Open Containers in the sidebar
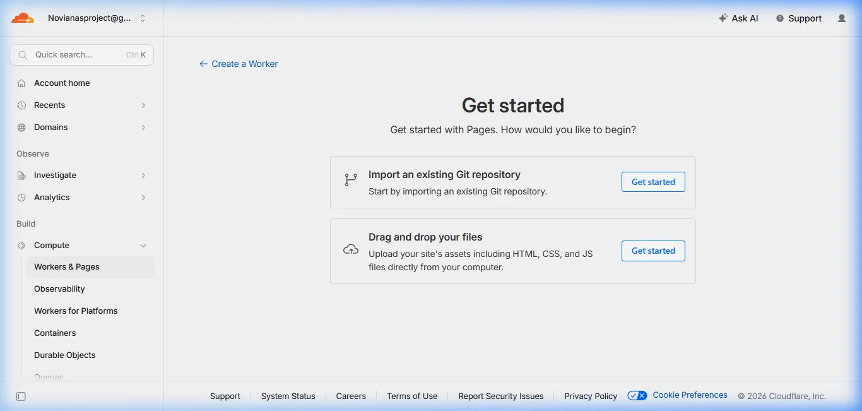Screen dimensions: 862x411 [55, 333]
